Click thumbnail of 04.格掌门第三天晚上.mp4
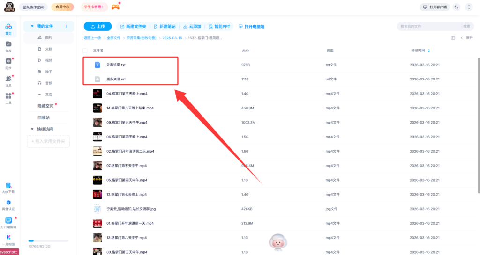The height and width of the screenshot is (255, 480). 97,94
